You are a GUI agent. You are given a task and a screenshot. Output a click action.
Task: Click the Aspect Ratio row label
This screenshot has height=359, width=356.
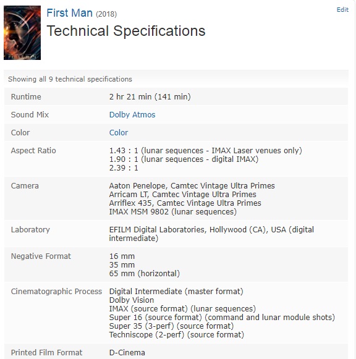(x=33, y=150)
